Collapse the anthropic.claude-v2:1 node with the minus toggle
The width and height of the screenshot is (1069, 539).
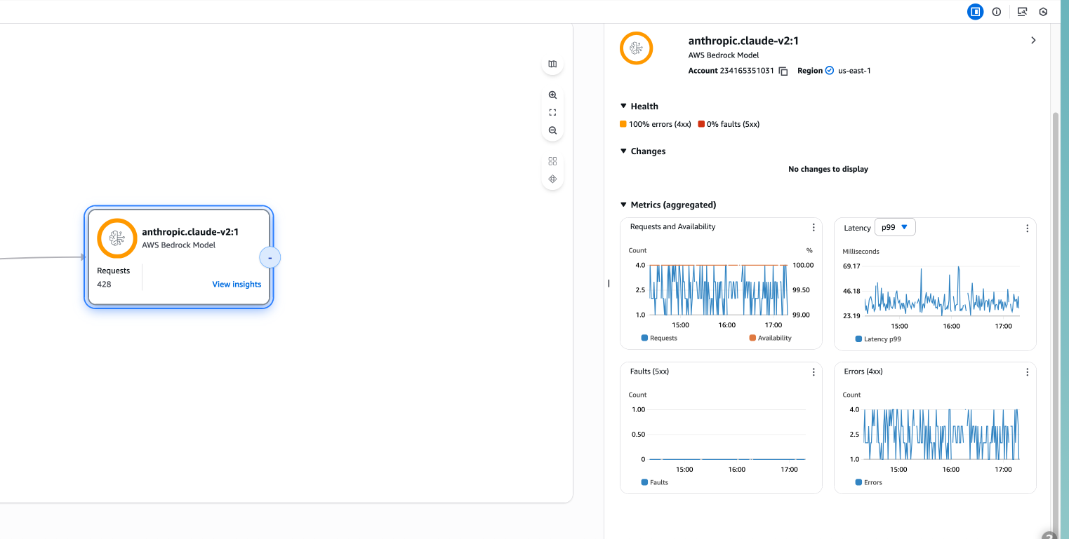270,257
